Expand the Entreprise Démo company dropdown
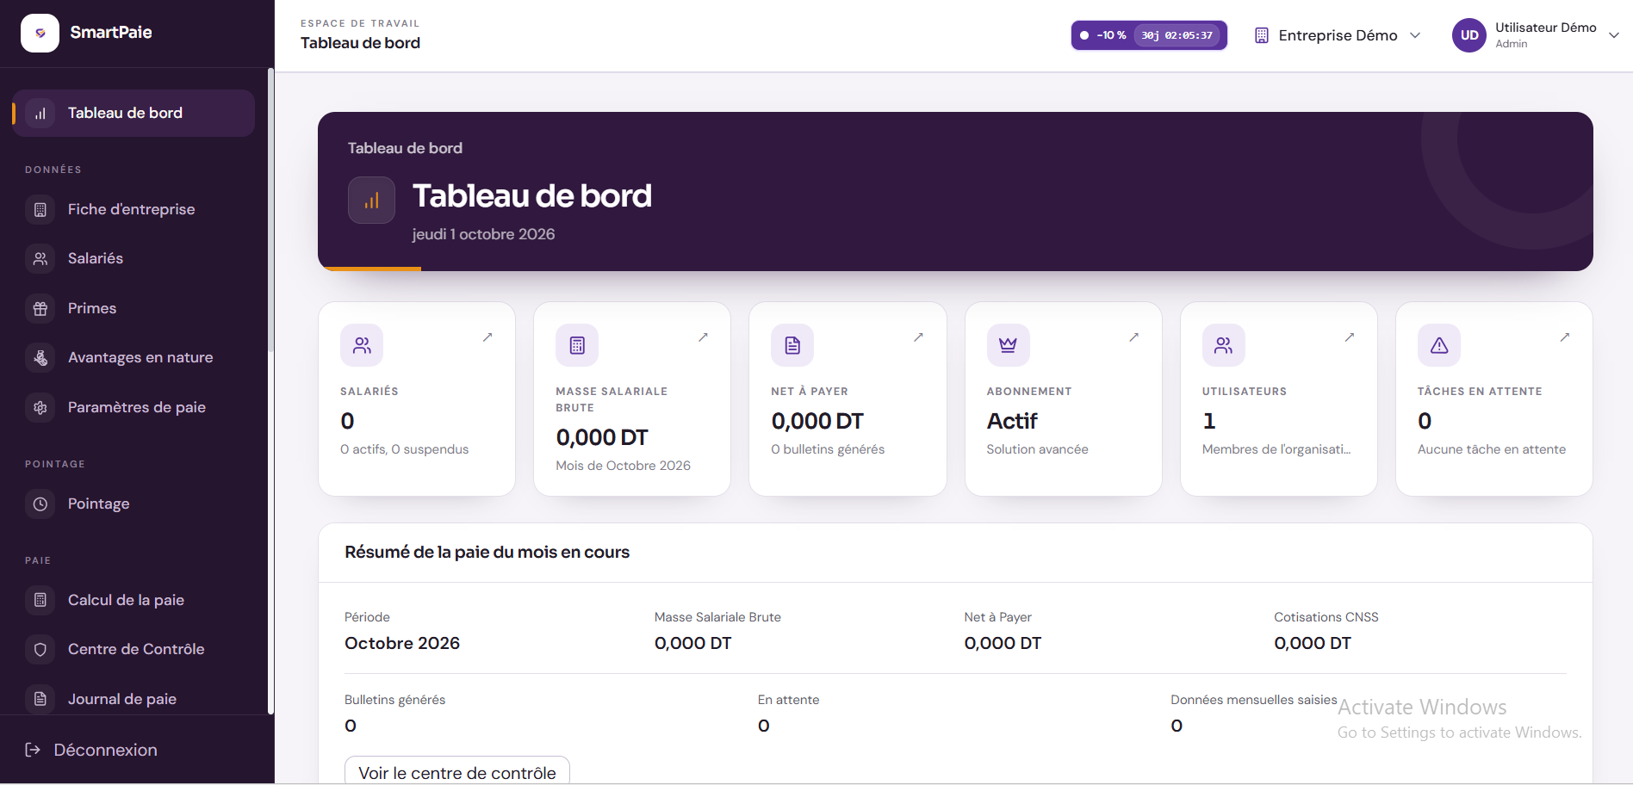 click(x=1338, y=35)
